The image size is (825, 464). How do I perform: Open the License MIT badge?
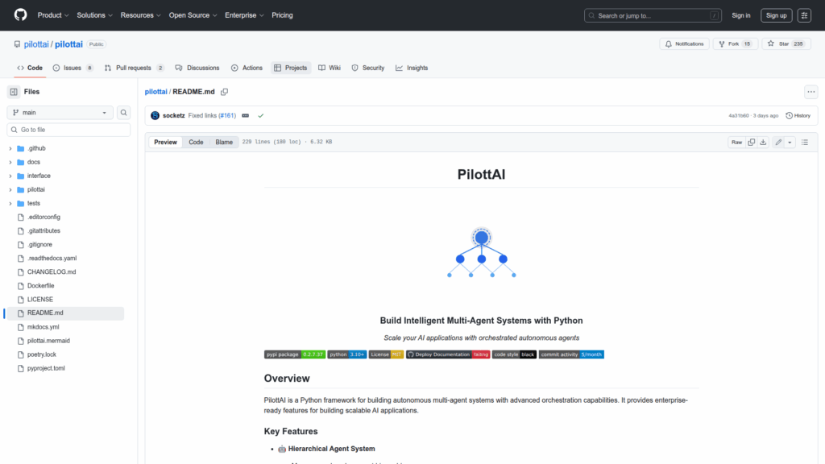[x=386, y=354]
